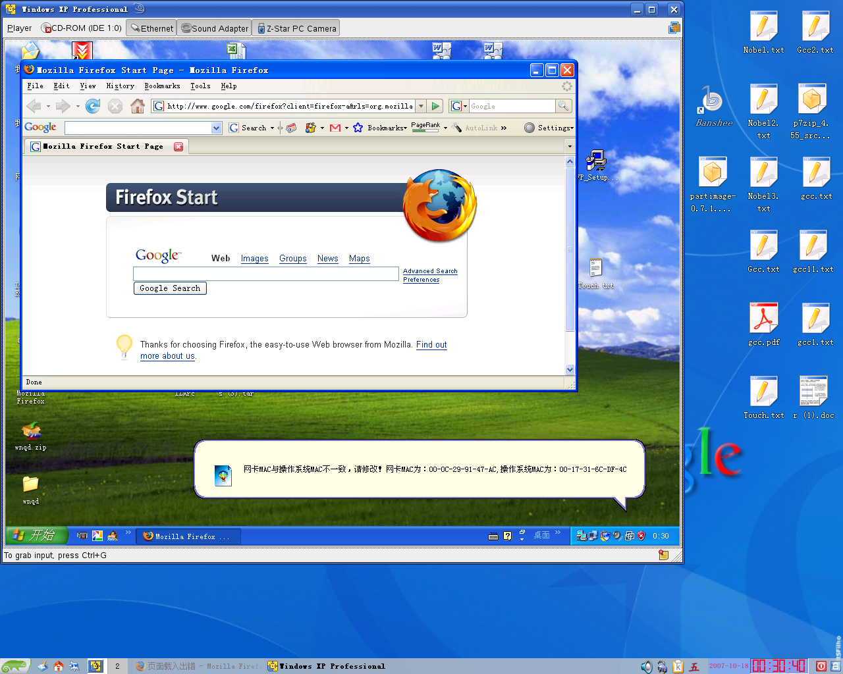Click Google Toolbar blue star Bookmarks icon
Screen dimensions: 843x674
pos(358,128)
